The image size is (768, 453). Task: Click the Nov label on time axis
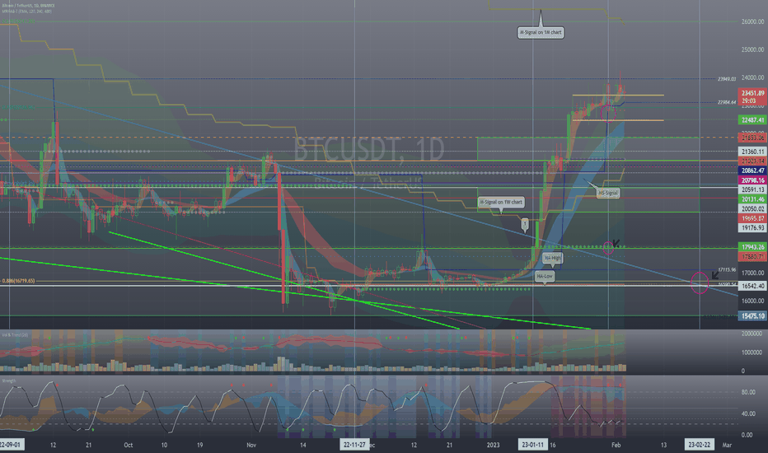pyautogui.click(x=251, y=445)
